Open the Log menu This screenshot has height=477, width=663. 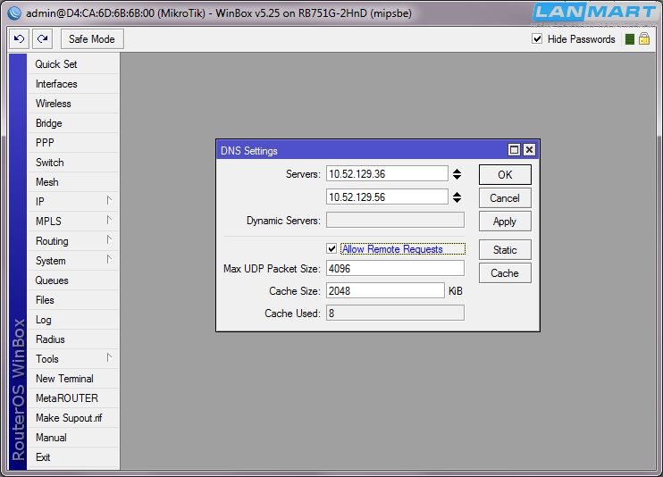[72, 320]
